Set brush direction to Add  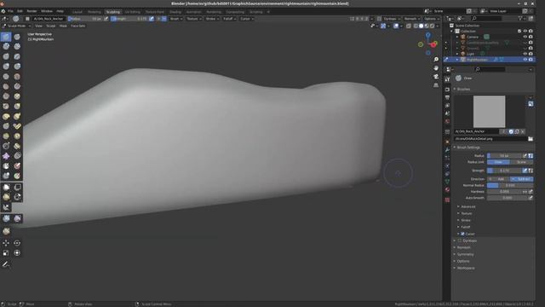point(498,179)
